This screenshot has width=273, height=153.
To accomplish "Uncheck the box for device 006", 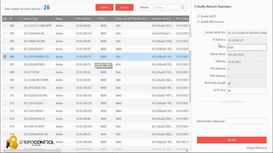I will 5,57.
